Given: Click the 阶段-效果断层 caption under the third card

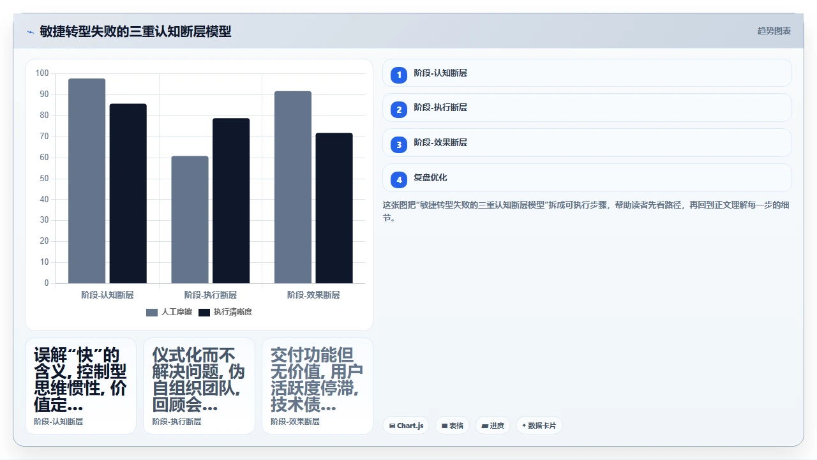Looking at the screenshot, I should click(x=295, y=422).
